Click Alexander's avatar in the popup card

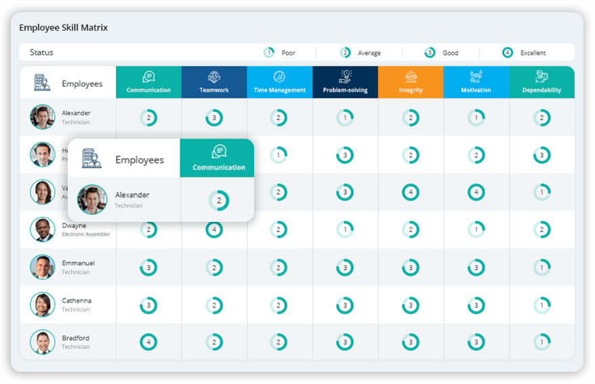(x=91, y=199)
